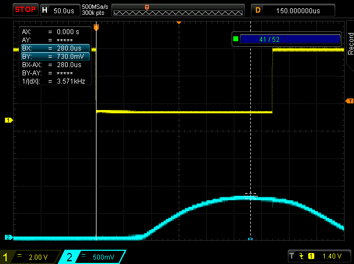Click the cursor B arrow marker at grid bottom
Screen dimensions: 354x264
(250, 239)
